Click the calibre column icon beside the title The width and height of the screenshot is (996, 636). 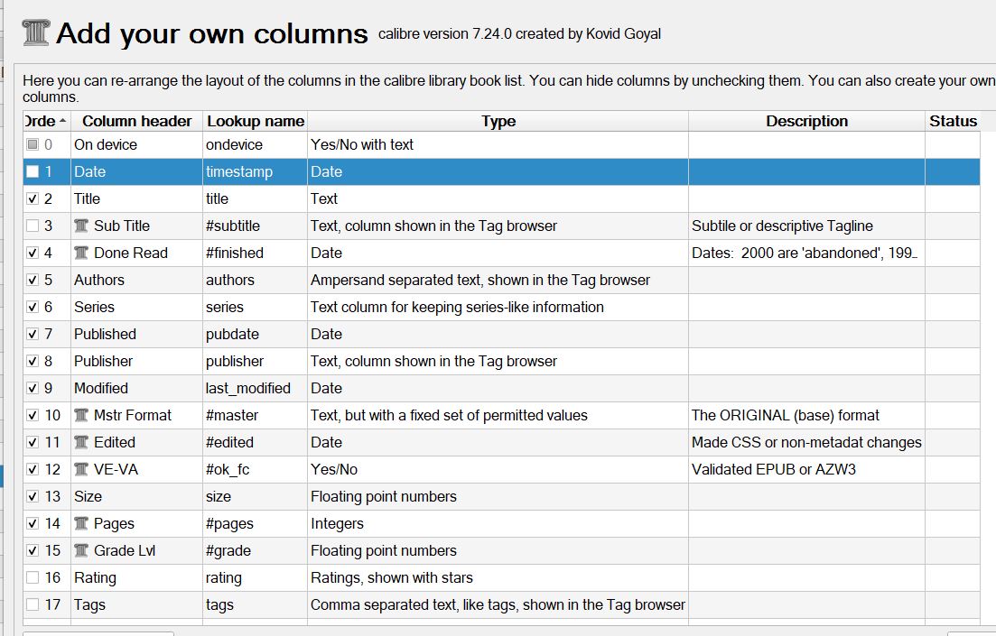35,33
